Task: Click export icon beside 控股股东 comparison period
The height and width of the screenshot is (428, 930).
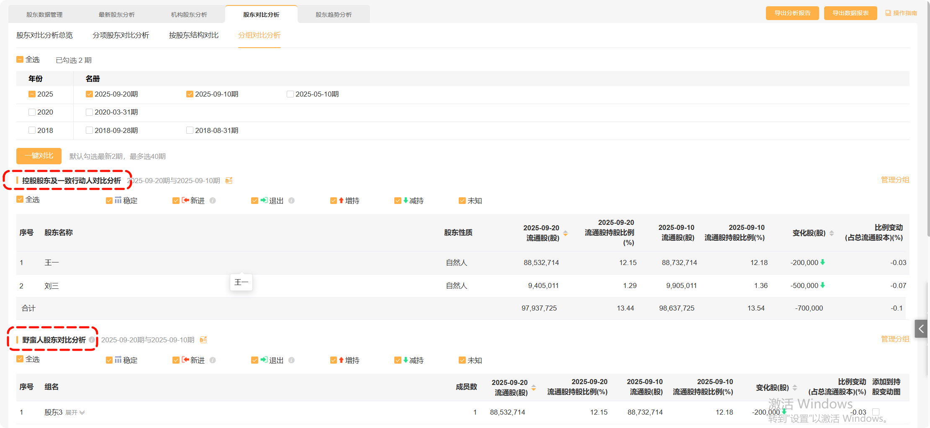Action: click(x=229, y=181)
